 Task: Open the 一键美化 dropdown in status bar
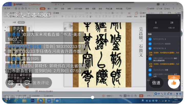point(108,96)
